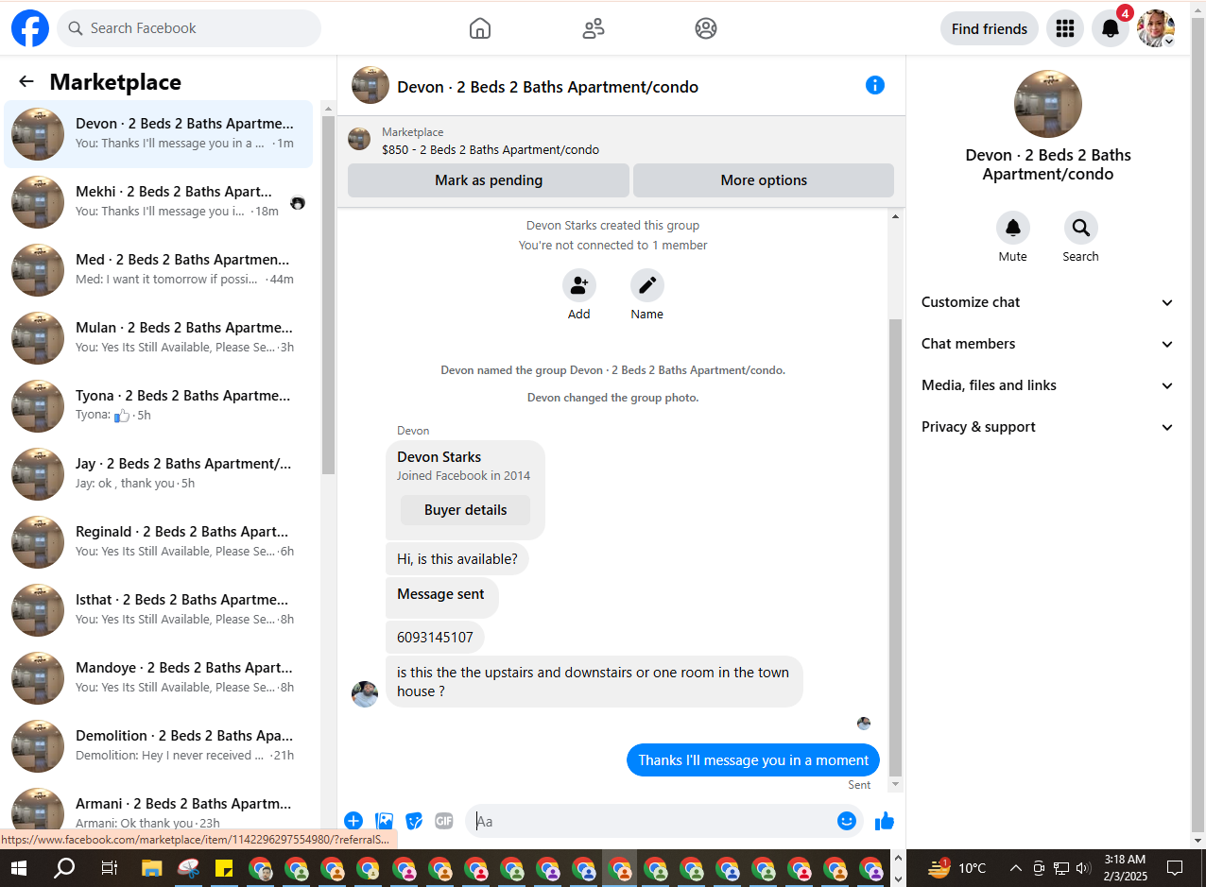This screenshot has height=887, width=1206.
Task: Open Mulan conversation
Action: click(x=159, y=337)
